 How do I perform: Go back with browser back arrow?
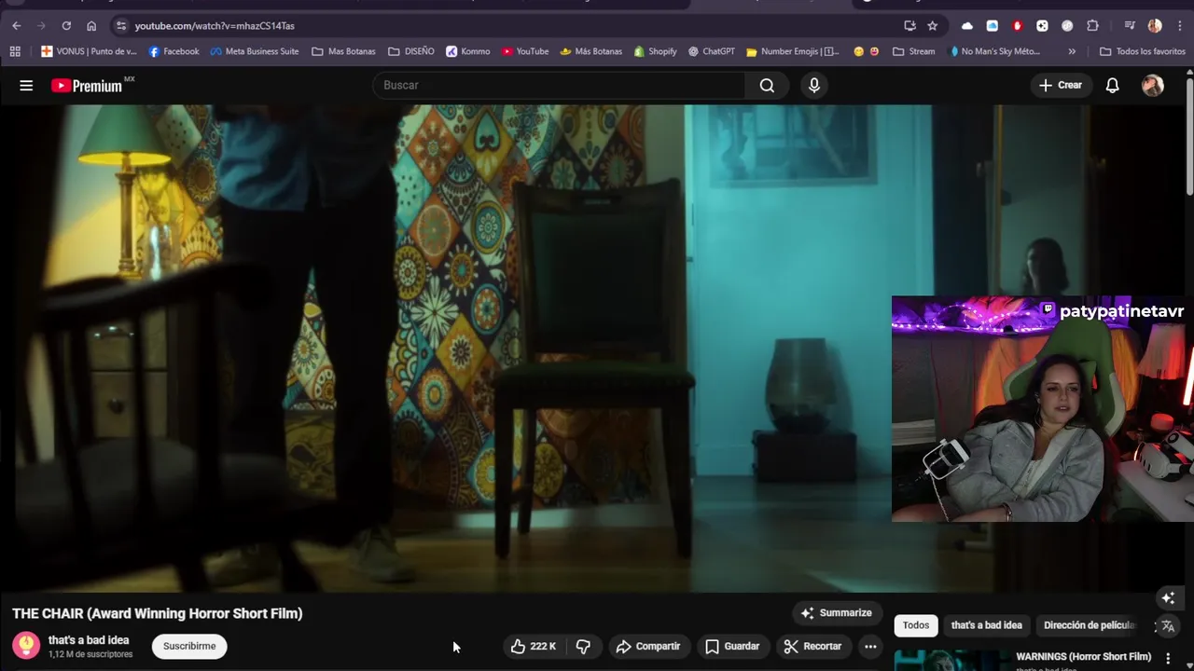point(16,26)
